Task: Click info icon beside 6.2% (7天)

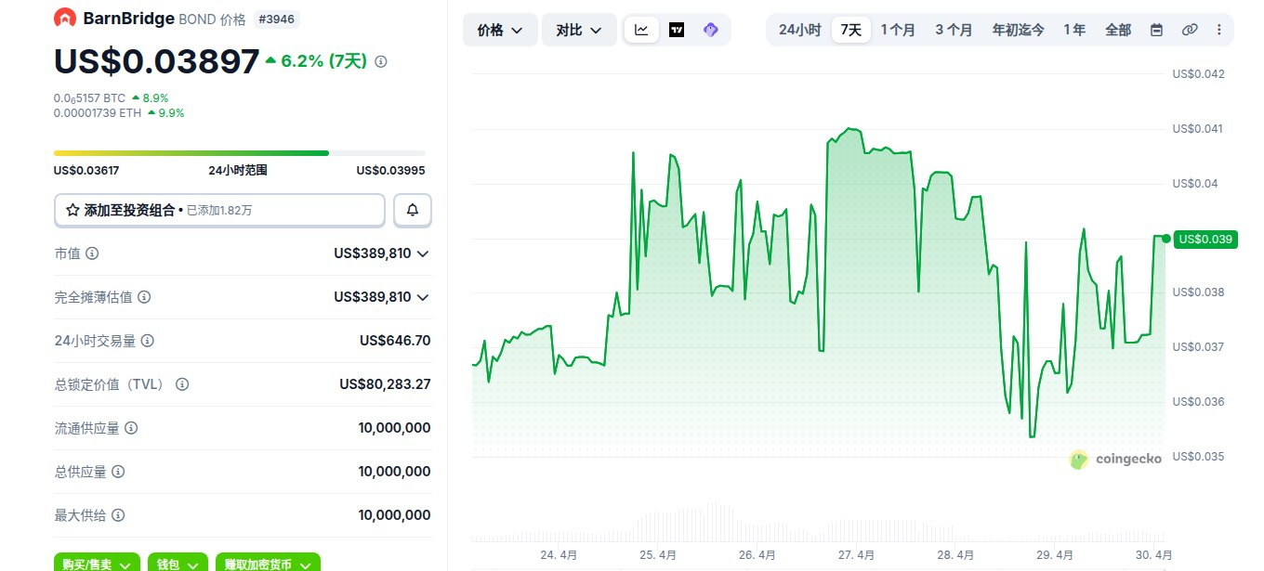Action: click(381, 61)
